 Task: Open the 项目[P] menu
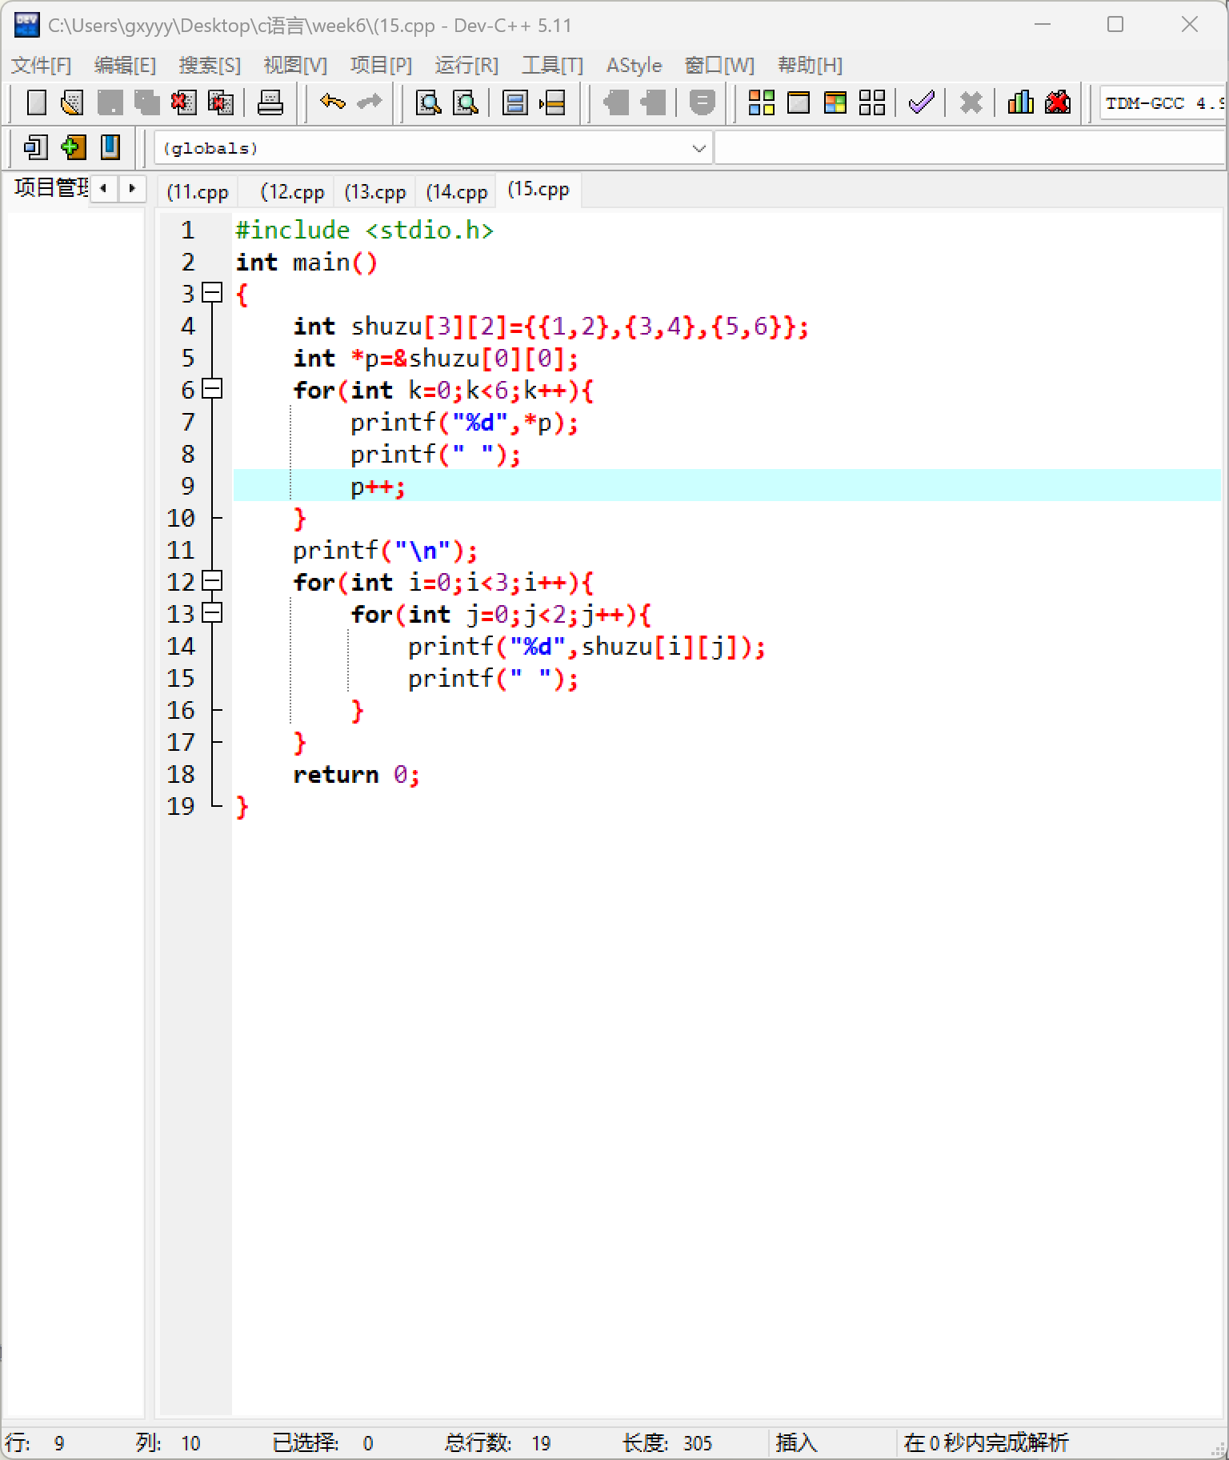click(x=381, y=65)
